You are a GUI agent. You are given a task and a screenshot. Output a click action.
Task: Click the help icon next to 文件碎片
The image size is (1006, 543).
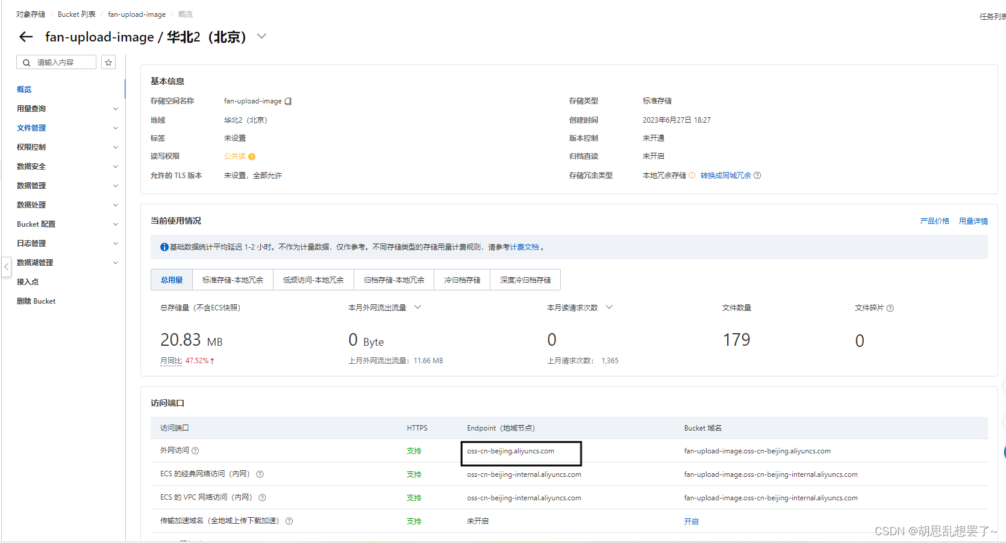coord(890,308)
